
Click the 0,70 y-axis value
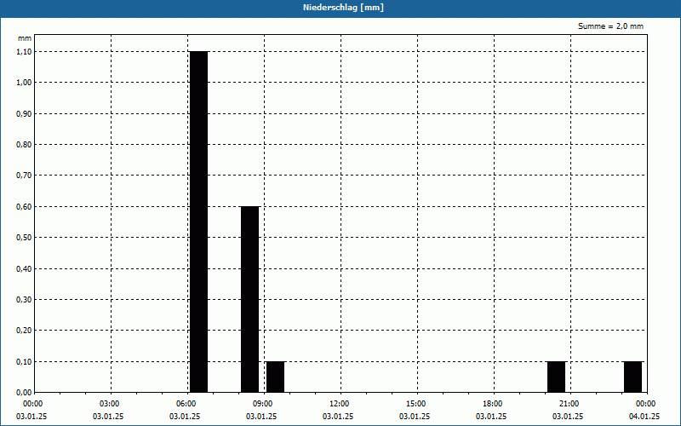click(24, 176)
